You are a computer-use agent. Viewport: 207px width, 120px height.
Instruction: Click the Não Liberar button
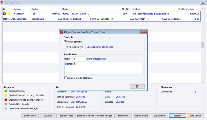(196, 116)
